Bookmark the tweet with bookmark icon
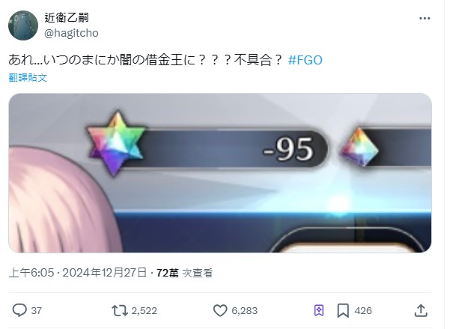Viewport: 450px width, 329px height. point(343,310)
